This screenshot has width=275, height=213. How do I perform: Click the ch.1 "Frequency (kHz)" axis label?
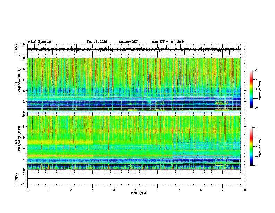click(19, 81)
